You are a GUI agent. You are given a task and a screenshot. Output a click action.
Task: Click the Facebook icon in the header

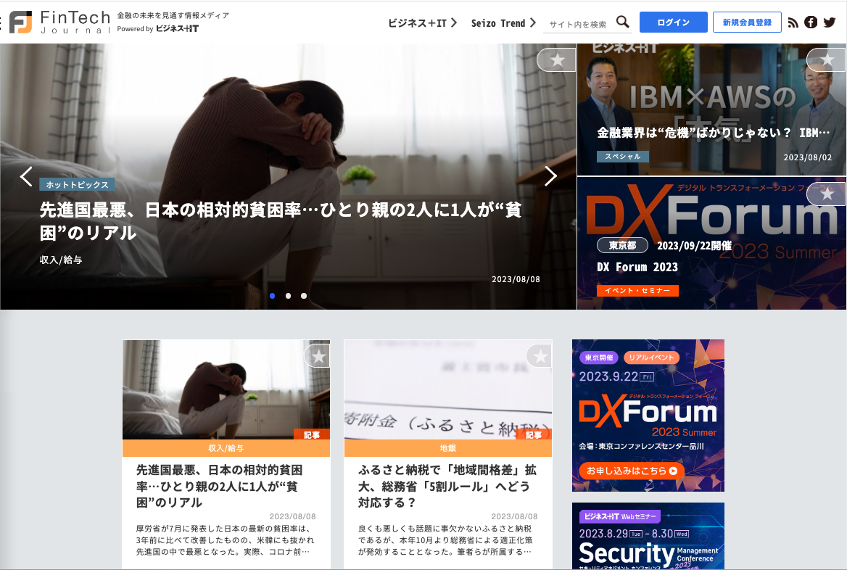click(x=811, y=22)
